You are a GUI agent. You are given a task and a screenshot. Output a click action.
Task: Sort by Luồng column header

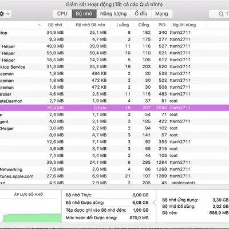coord(123,25)
